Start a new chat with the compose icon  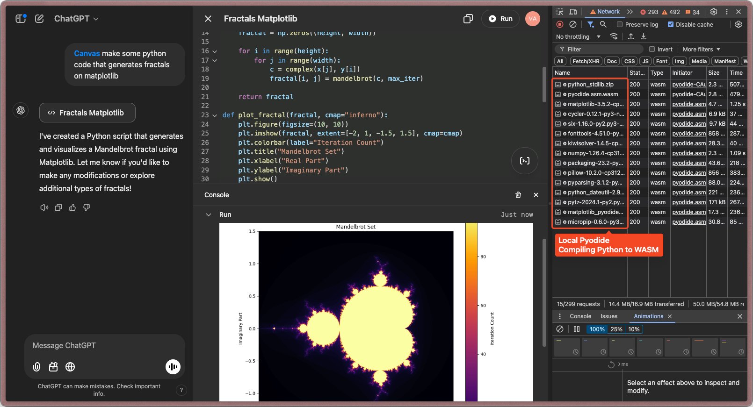(39, 19)
